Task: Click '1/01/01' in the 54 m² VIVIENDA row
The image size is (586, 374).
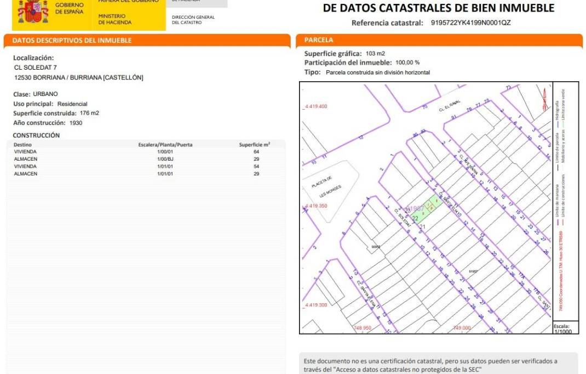Action: pos(165,166)
